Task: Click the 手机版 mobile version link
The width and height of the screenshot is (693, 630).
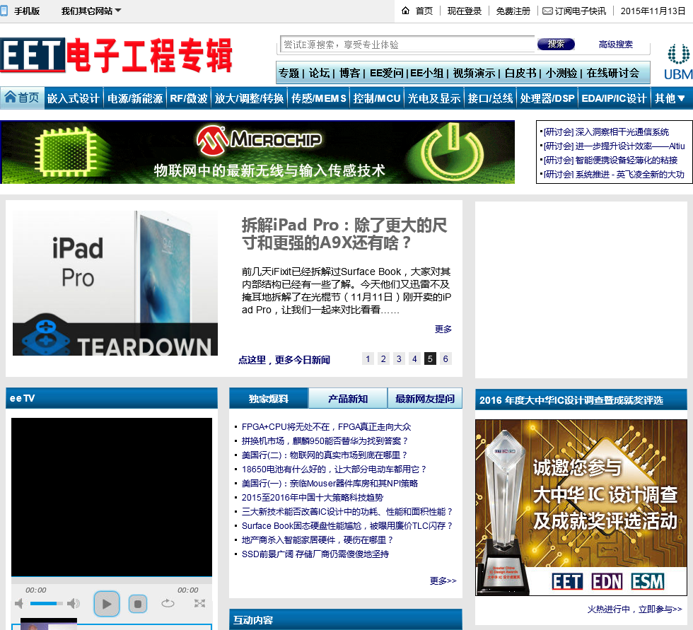Action: click(x=27, y=11)
